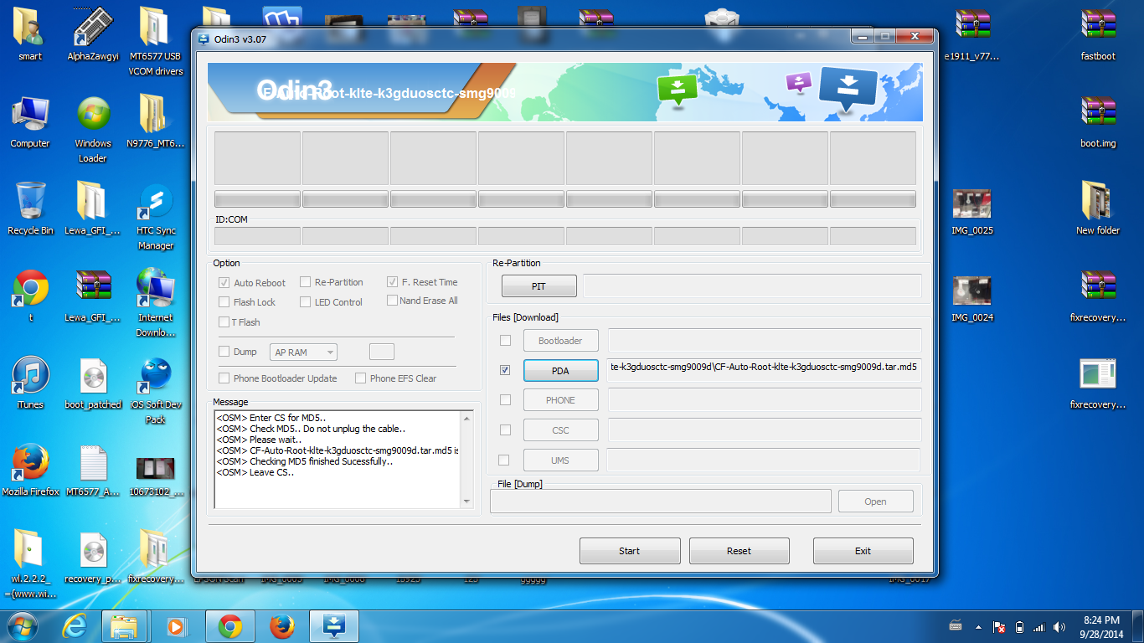Enable the T Flash checkbox
The width and height of the screenshot is (1144, 643).
click(224, 322)
